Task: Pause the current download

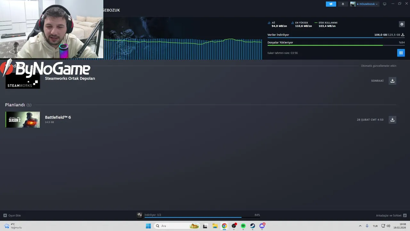Action: click(401, 53)
